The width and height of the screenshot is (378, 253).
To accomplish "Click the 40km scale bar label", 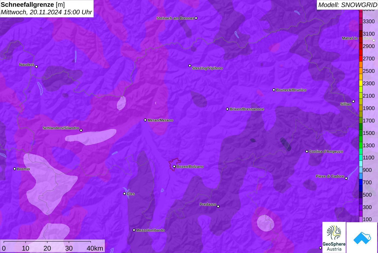I will click(x=95, y=248).
